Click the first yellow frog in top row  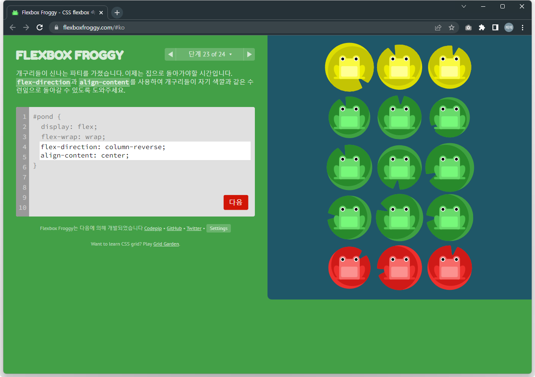click(349, 68)
